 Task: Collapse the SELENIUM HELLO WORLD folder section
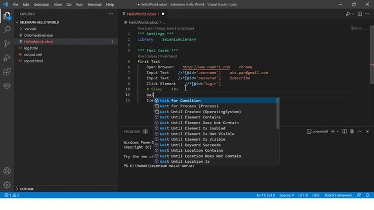[x=39, y=22]
